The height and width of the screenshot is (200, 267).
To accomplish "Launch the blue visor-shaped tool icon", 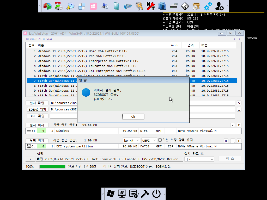I will 128,6.
